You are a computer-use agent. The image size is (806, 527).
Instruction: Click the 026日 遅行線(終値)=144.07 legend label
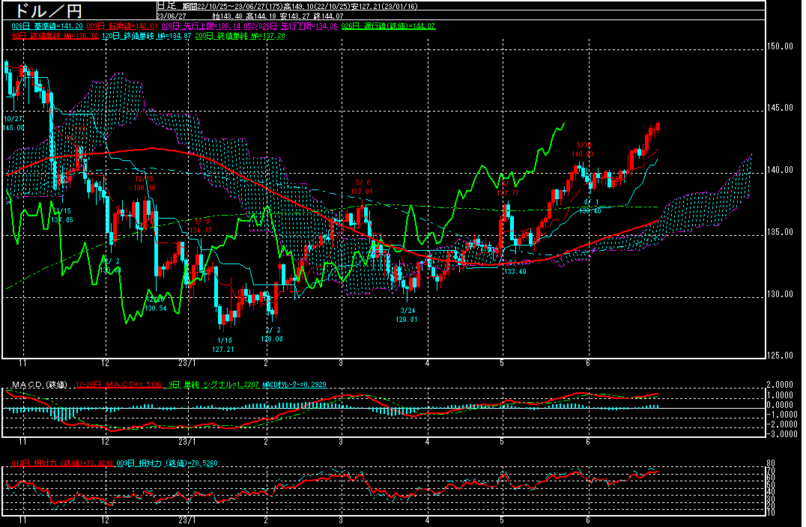pyautogui.click(x=388, y=26)
